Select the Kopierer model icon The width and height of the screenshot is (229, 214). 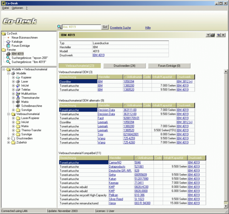(x=18, y=77)
